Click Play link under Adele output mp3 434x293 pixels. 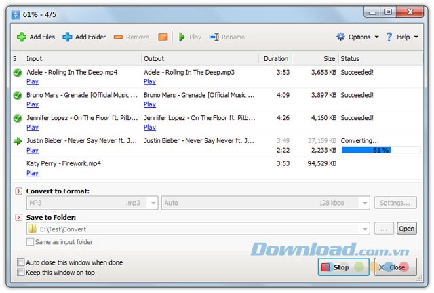click(x=150, y=81)
